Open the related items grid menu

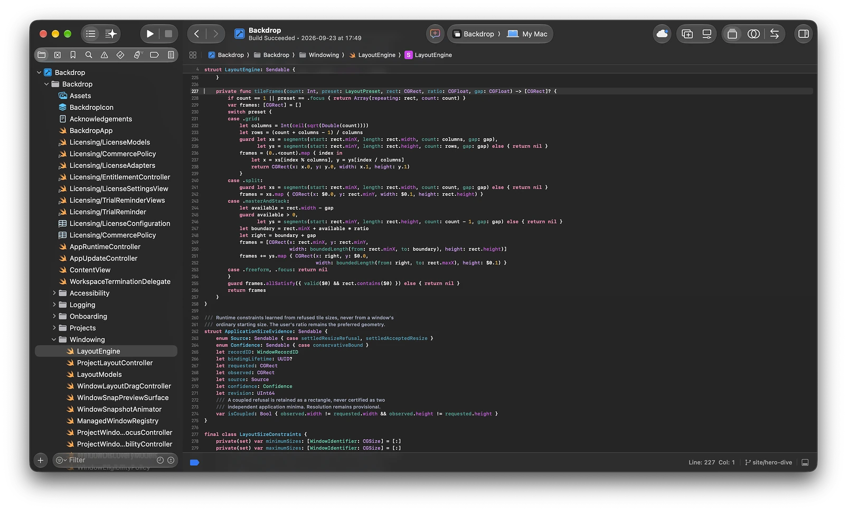point(193,55)
